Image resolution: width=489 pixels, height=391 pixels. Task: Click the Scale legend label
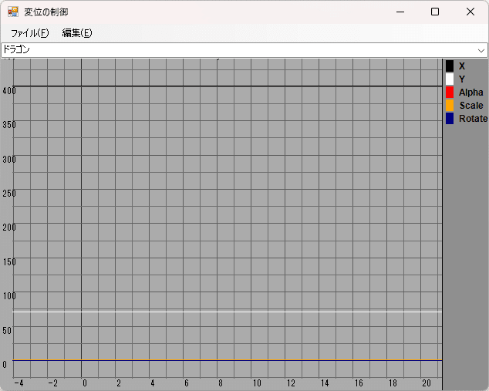471,106
